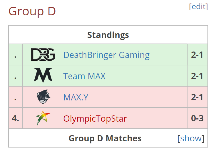211x154 pixels.
Task: Click the 4. rank number cell
Action: pos(16,118)
